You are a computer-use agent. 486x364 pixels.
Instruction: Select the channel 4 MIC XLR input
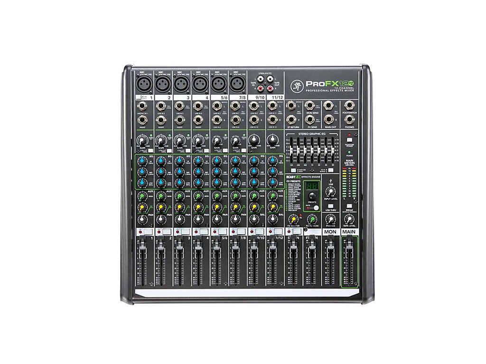click(x=201, y=83)
